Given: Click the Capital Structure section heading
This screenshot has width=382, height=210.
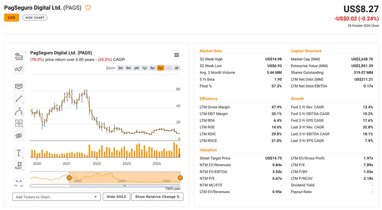Looking at the screenshot, I should [306, 51].
